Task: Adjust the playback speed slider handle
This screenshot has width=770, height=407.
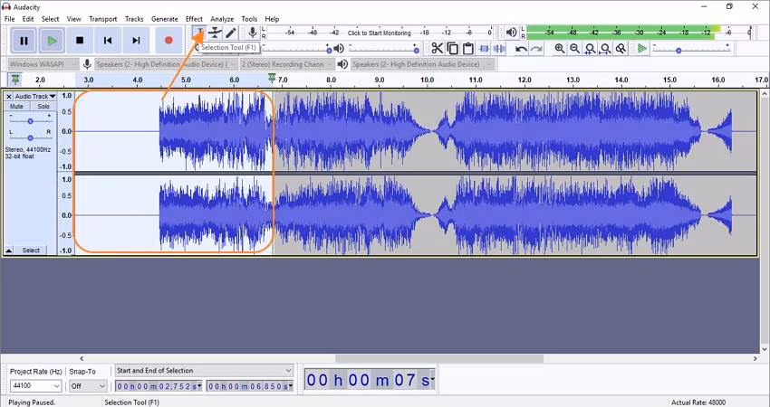Action: [x=679, y=51]
